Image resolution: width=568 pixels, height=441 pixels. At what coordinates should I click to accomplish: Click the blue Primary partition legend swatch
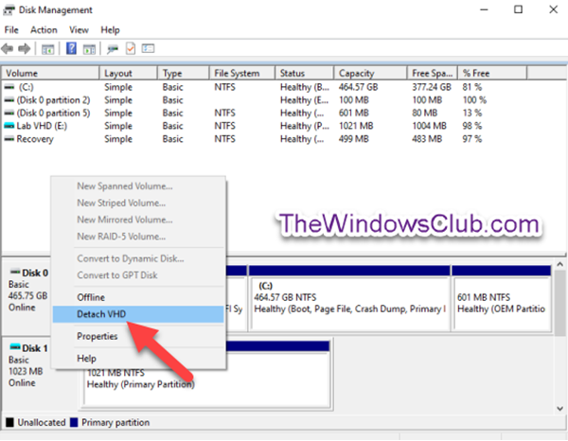pyautogui.click(x=74, y=422)
